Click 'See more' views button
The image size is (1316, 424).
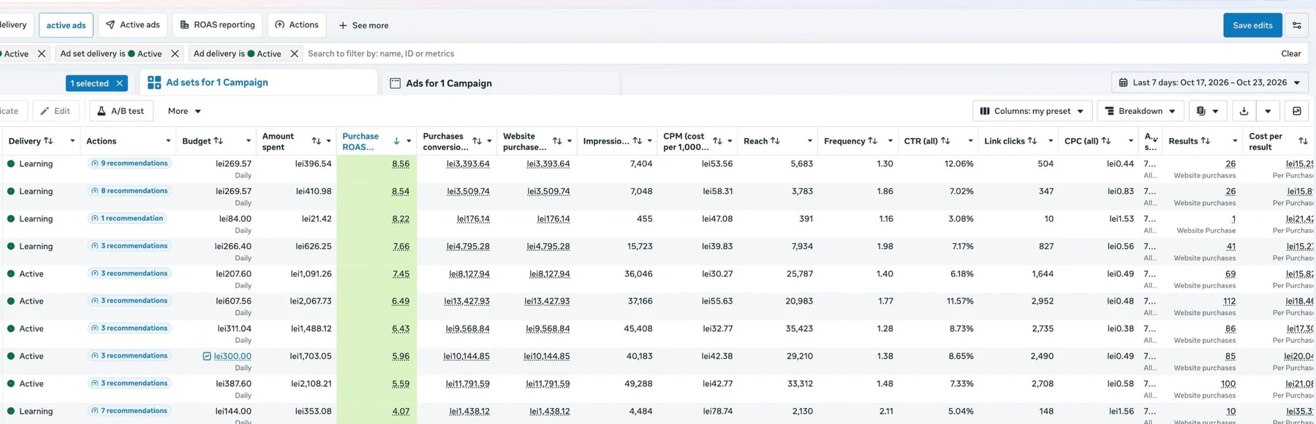363,26
